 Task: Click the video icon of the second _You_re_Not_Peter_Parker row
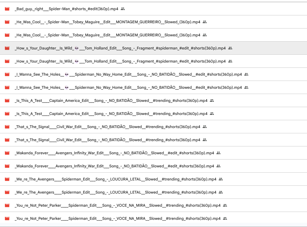(7, 218)
